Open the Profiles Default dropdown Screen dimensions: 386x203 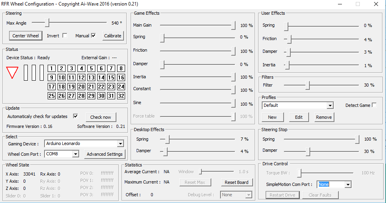tap(330, 105)
